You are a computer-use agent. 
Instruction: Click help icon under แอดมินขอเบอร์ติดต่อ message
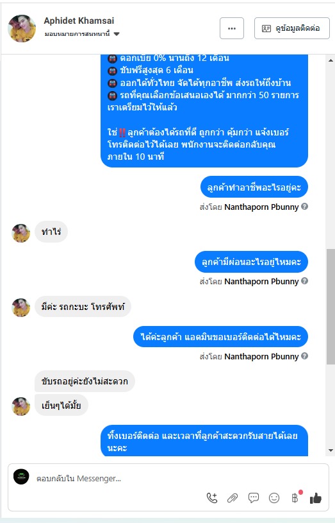[304, 356]
